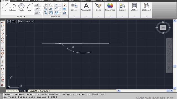The image size is (177, 99).
Task: Select the Line tool
Action: (4, 7)
